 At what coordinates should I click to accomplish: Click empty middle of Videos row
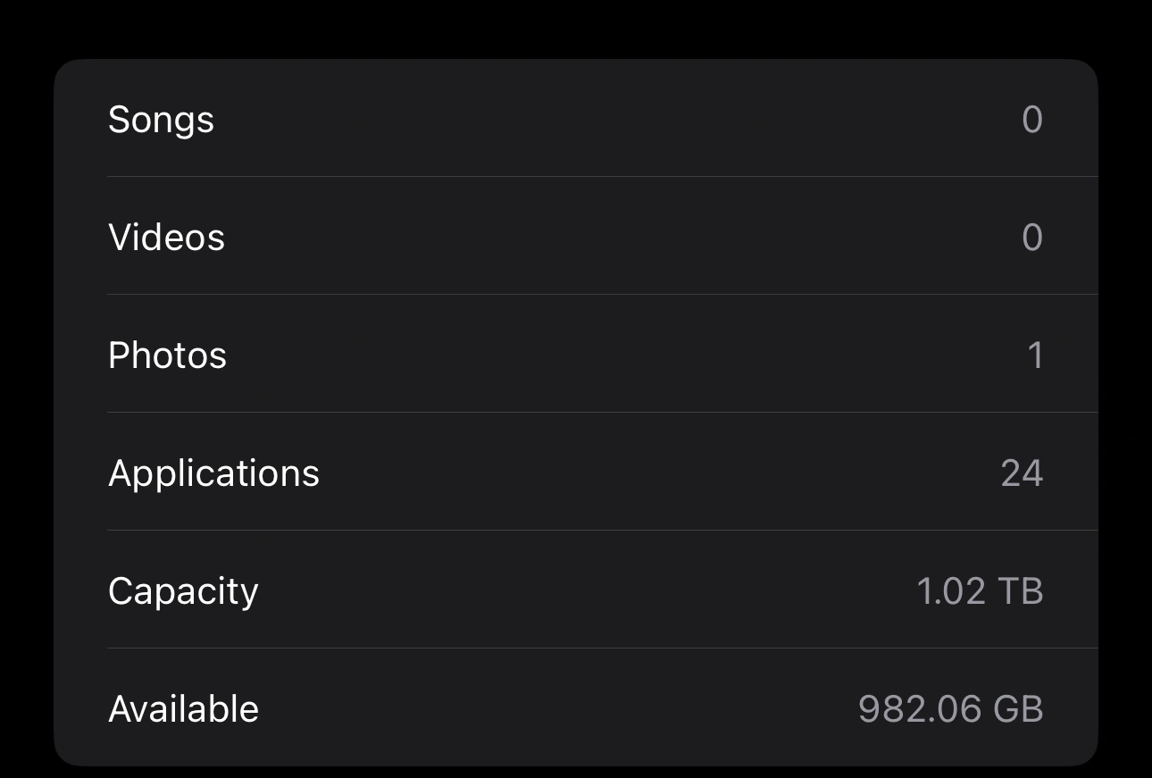(616, 238)
